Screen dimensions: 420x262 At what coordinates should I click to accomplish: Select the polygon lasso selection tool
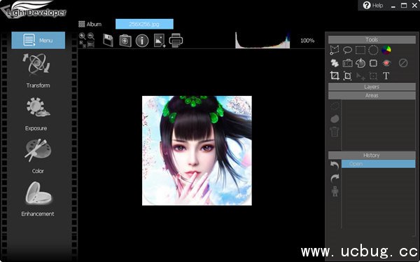click(335, 50)
